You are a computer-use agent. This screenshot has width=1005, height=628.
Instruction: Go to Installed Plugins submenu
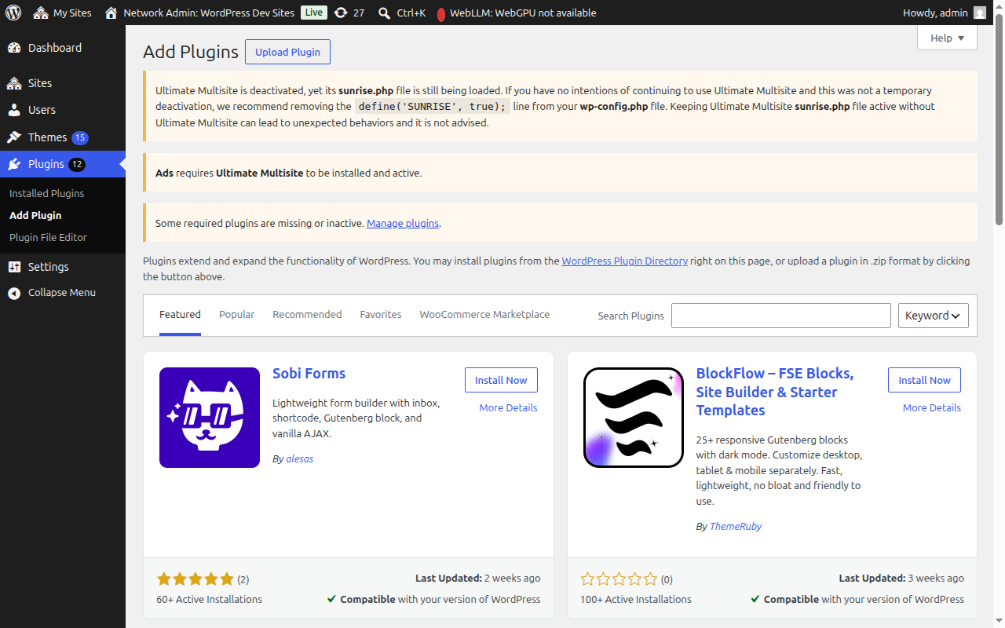pyautogui.click(x=46, y=193)
